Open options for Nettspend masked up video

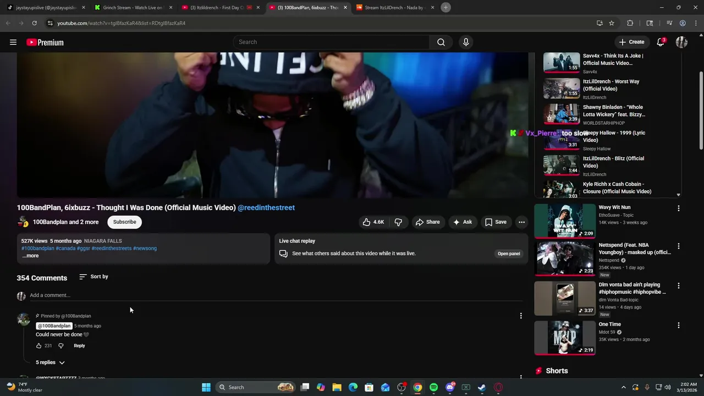pos(678,246)
